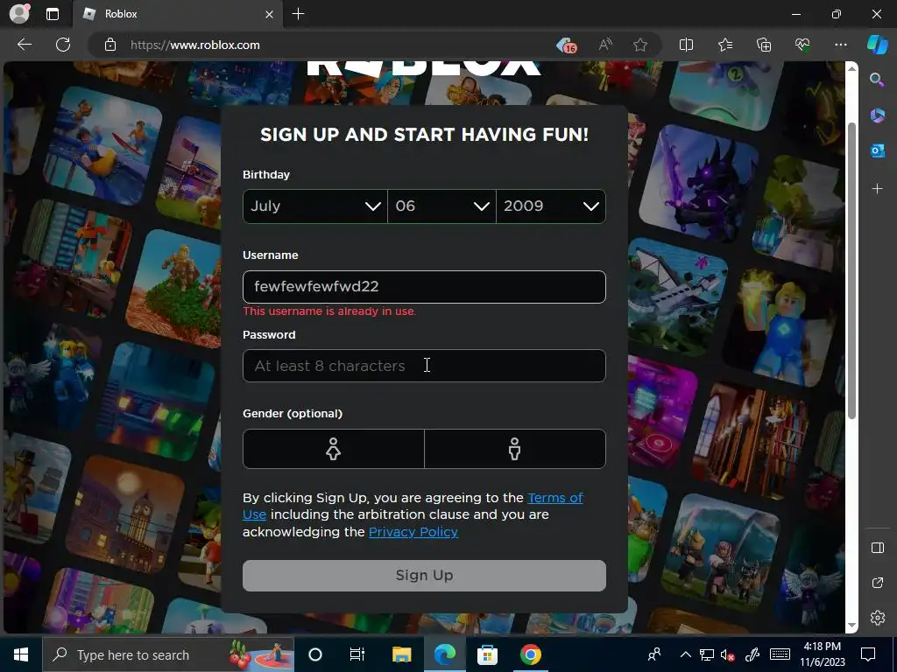897x672 pixels.
Task: Expand the birthday month dropdown showing July
Action: click(x=315, y=206)
